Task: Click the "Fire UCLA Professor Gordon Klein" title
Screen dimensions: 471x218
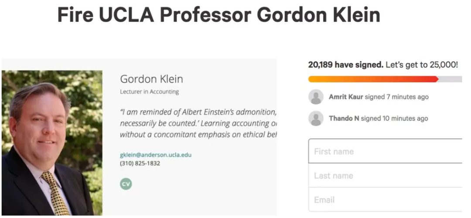Action: point(218,15)
